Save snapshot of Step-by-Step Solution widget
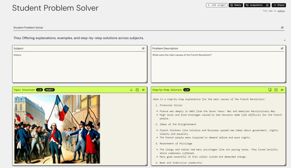The image size is (291, 168). tap(276, 90)
